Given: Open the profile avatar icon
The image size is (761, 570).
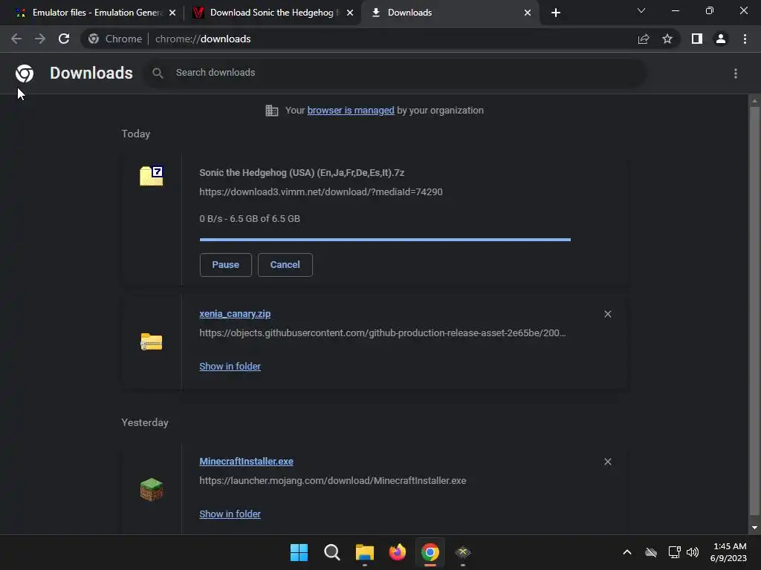Looking at the screenshot, I should pyautogui.click(x=721, y=39).
